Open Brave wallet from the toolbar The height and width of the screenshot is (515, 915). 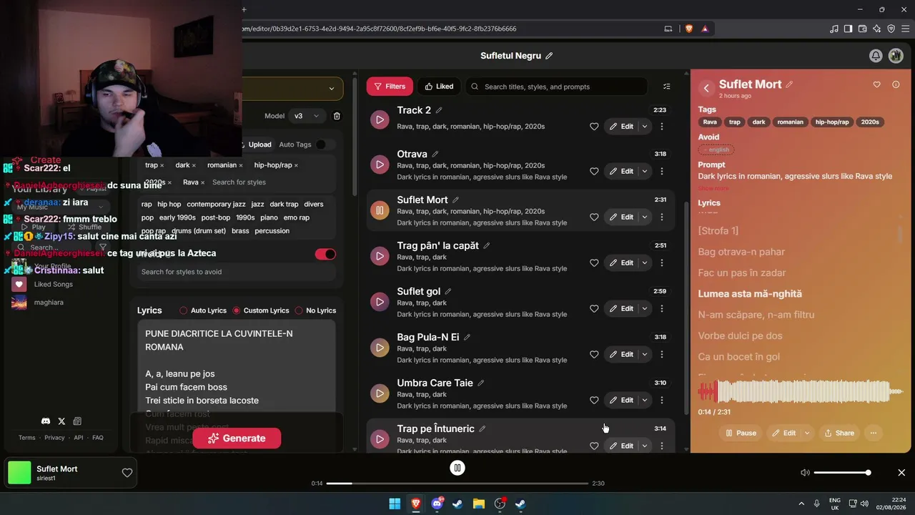tap(863, 29)
